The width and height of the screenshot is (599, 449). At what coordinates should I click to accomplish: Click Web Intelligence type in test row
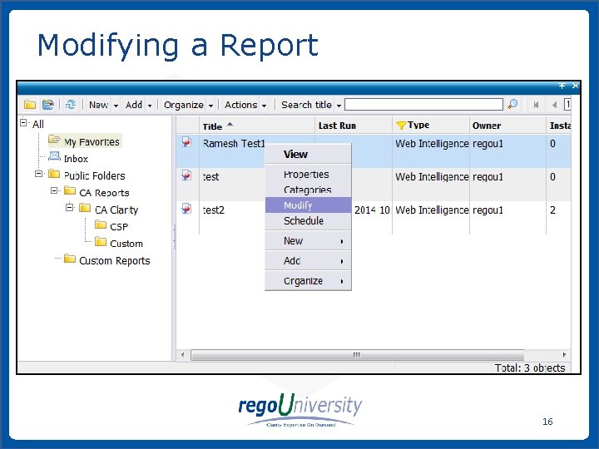[x=432, y=177]
